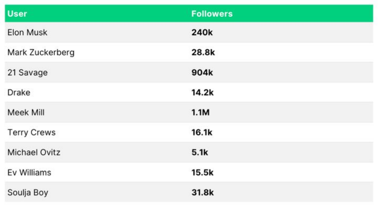This screenshot has width=378, height=206.
Task: Select the Elon Musk name cell
Action: coord(28,32)
